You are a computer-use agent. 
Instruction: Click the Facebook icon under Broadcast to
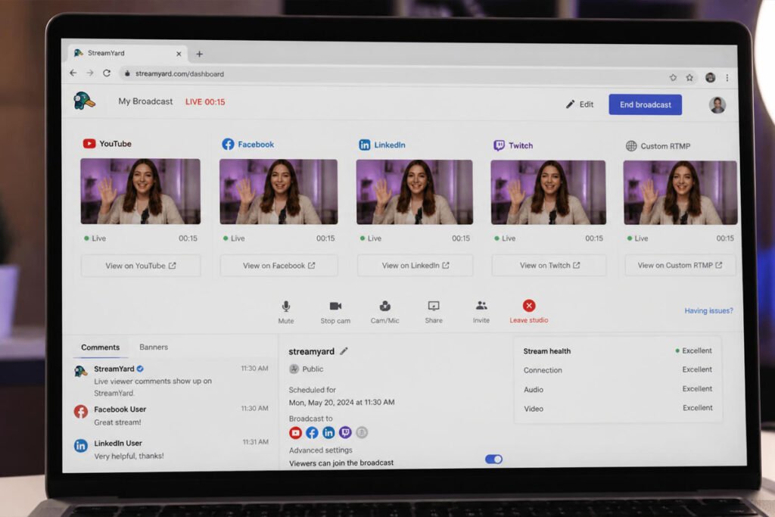click(x=312, y=433)
